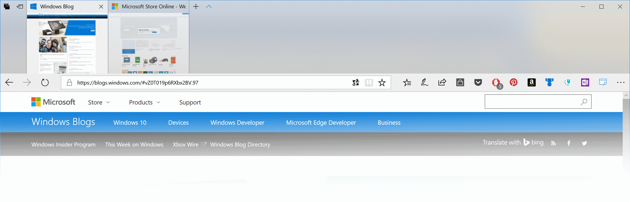Expand the Store dropdown menu
Screen dimensions: 630x202
pos(99,102)
